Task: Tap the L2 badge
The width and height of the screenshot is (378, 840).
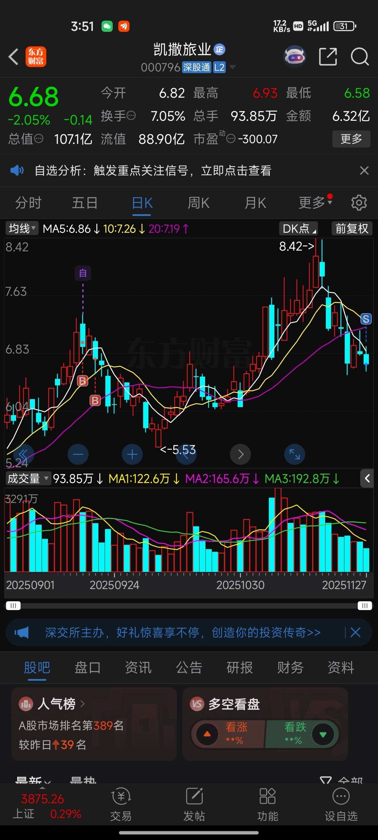Action: click(219, 67)
